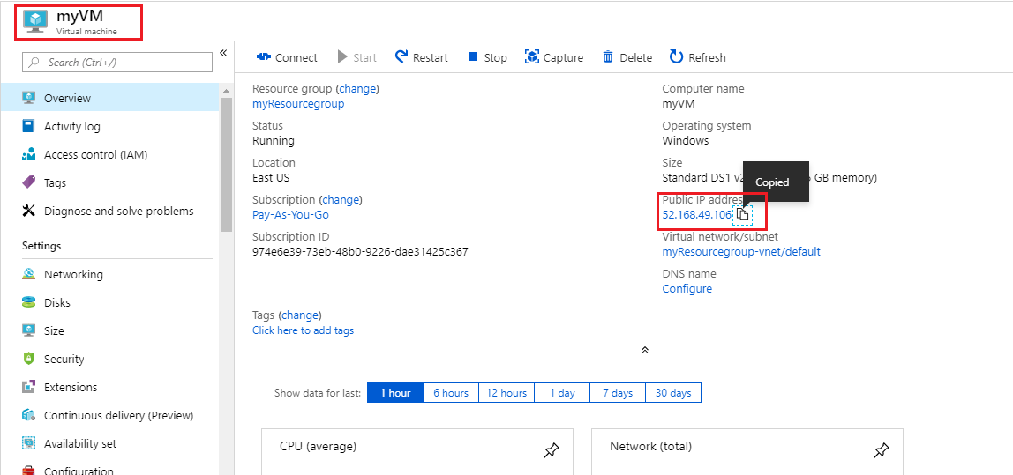Select the 6 hours data range
This screenshot has height=475, width=1013.
pos(451,392)
